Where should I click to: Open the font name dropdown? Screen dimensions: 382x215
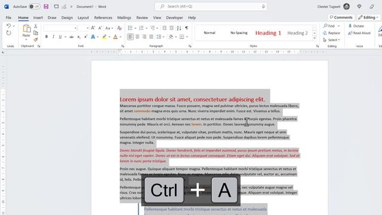pos(75,28)
